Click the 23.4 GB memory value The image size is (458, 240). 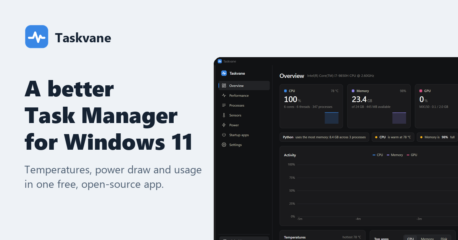pyautogui.click(x=362, y=100)
